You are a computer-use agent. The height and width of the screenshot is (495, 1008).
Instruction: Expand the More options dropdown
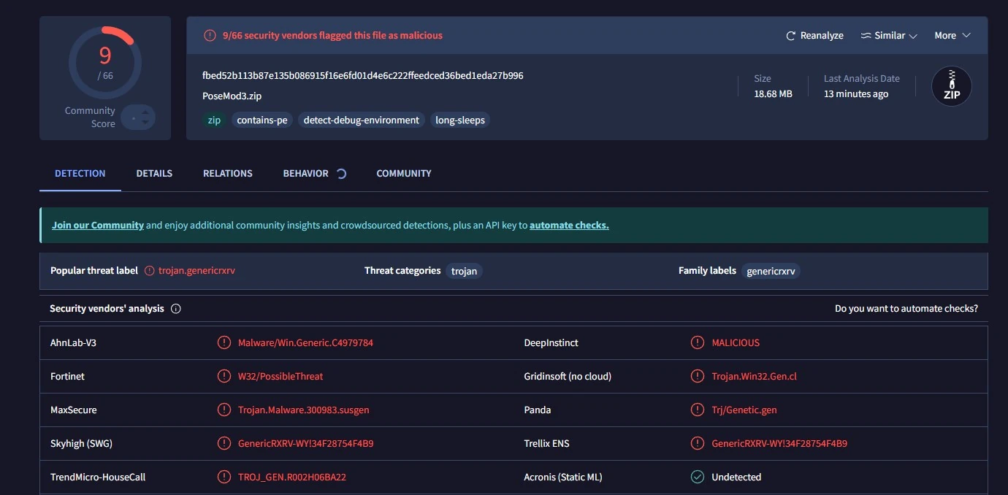click(952, 36)
